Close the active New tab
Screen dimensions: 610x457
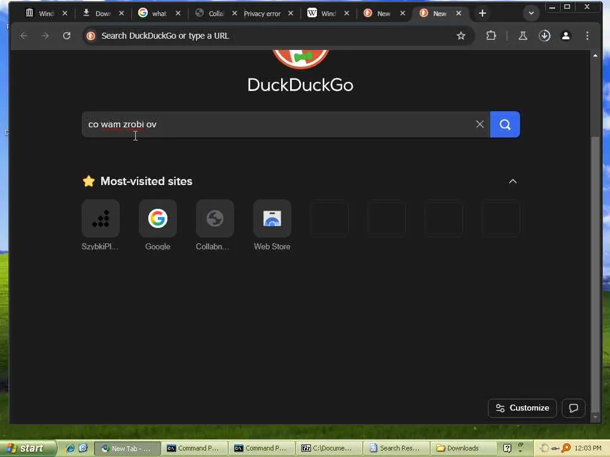point(459,13)
